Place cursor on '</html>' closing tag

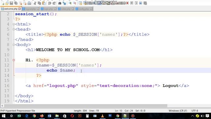click(x=24, y=101)
